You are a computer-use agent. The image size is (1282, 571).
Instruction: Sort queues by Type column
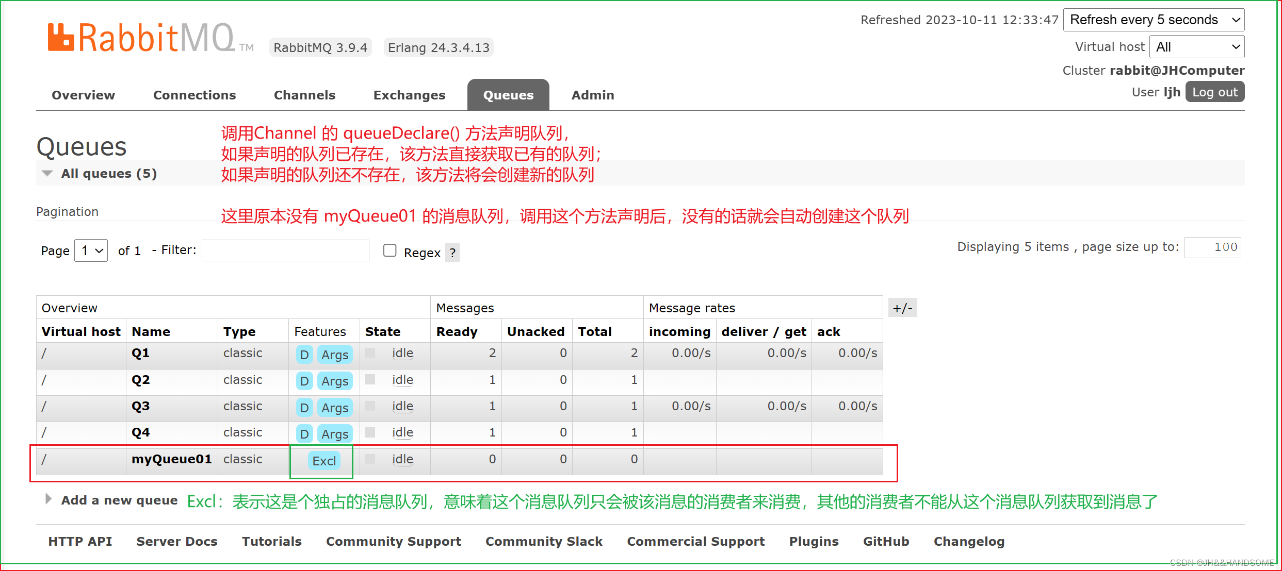pos(239,331)
